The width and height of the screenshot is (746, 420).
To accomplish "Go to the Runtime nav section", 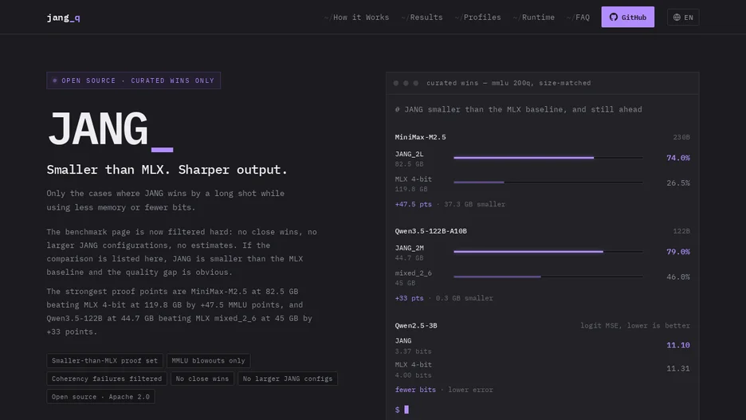I will pyautogui.click(x=534, y=17).
